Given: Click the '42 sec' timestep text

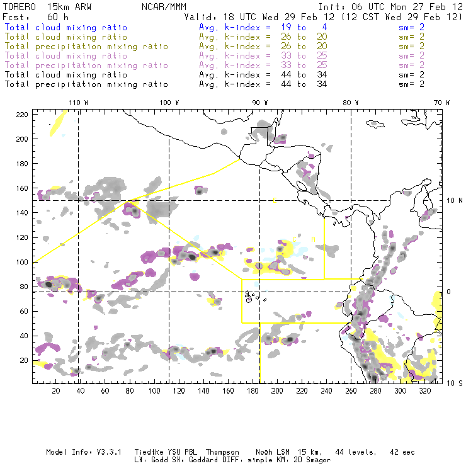Looking at the screenshot, I should pyautogui.click(x=402, y=452).
